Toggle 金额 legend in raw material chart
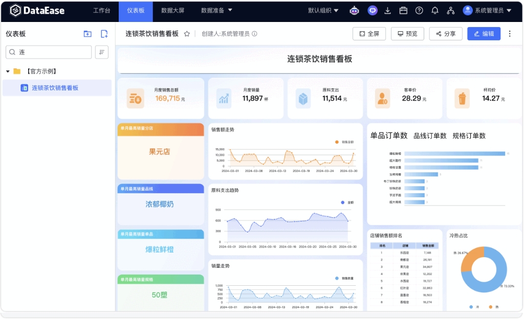This screenshot has height=320, width=524. pos(347,202)
